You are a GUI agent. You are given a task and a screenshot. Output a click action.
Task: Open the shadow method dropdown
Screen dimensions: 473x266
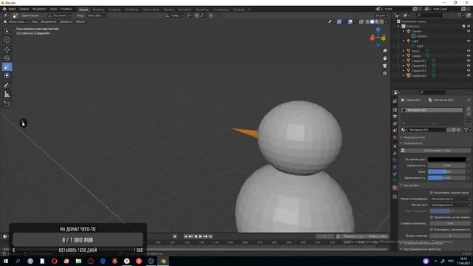coord(450,205)
